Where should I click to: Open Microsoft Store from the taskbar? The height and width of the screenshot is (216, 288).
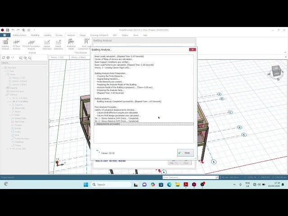(x=161, y=184)
